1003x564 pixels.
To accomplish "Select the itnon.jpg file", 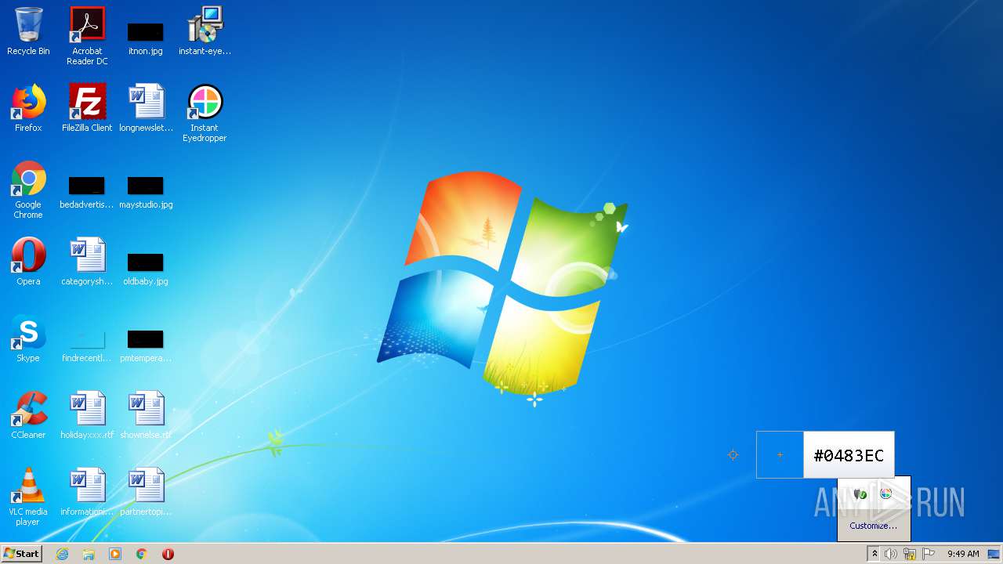I will click(x=146, y=38).
